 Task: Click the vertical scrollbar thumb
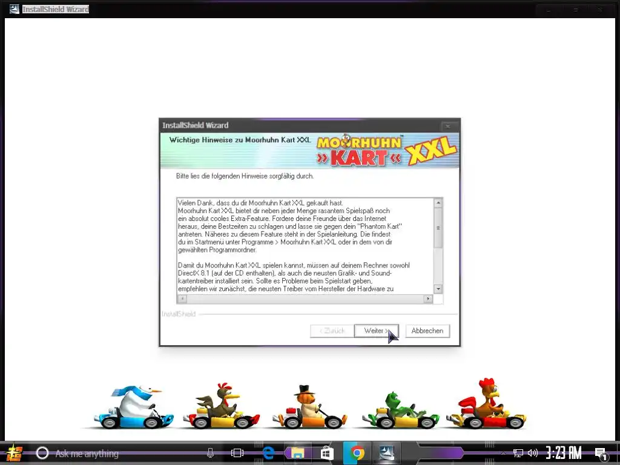[438, 228]
